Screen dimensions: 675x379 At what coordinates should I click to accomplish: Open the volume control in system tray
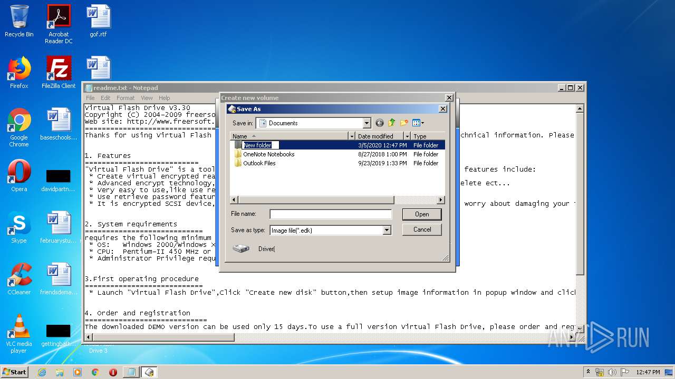click(612, 372)
